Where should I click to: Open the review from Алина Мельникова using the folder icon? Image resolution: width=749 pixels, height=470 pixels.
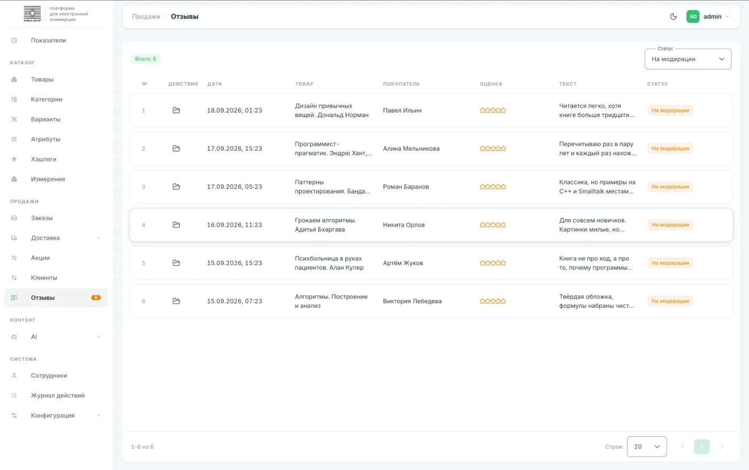[x=176, y=149]
